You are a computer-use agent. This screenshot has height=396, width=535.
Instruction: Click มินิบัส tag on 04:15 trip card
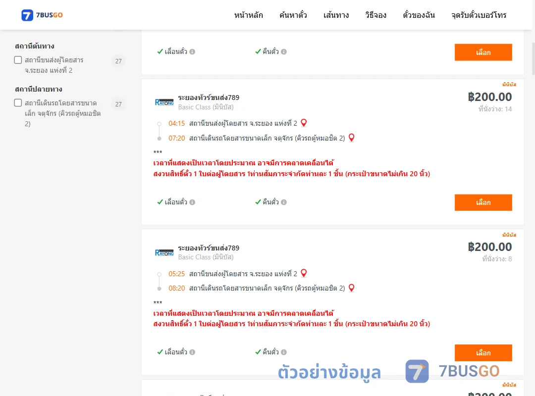pyautogui.click(x=509, y=85)
